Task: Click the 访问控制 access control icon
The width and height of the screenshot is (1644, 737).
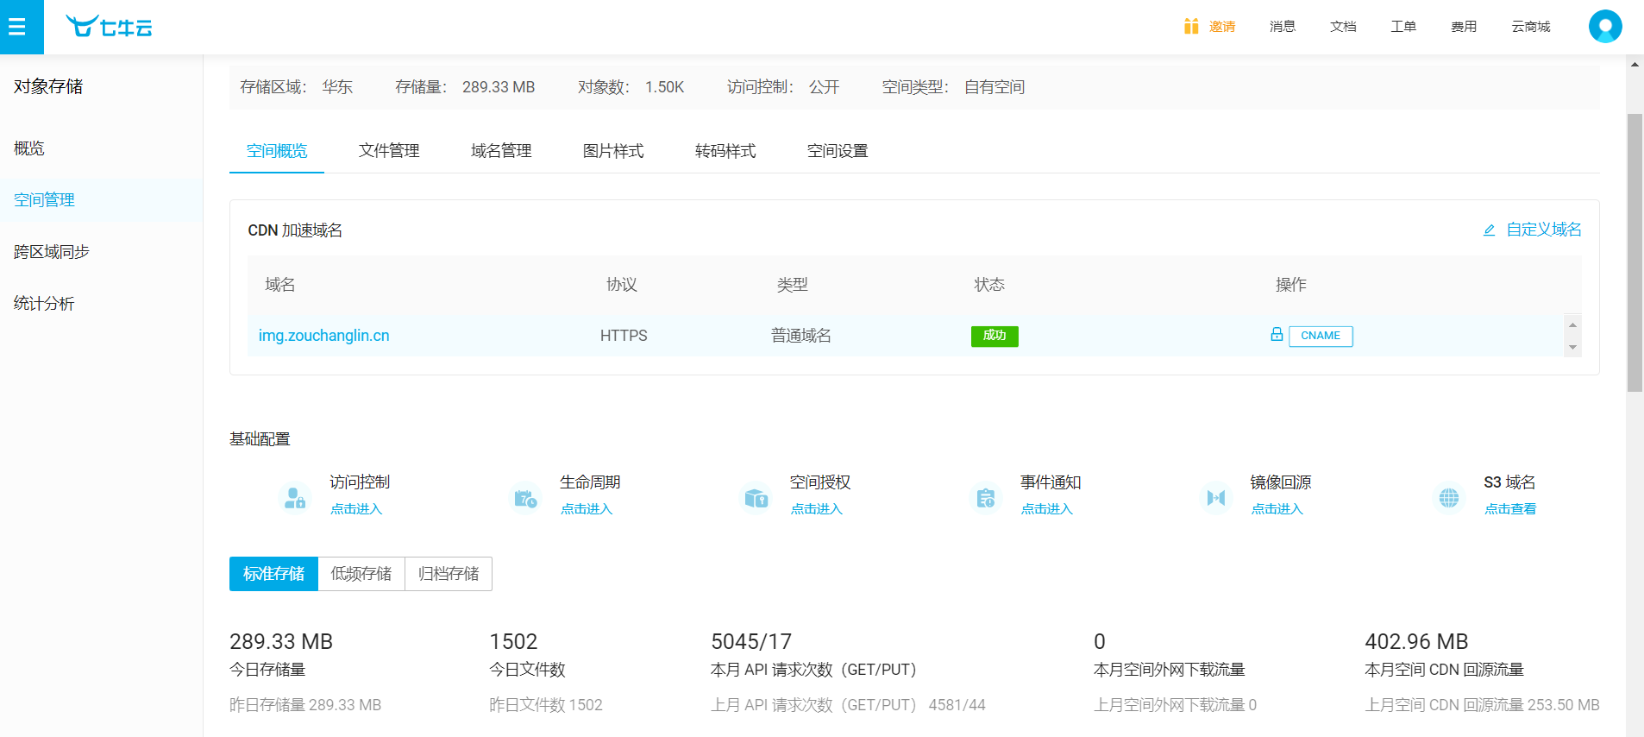Action: 295,498
